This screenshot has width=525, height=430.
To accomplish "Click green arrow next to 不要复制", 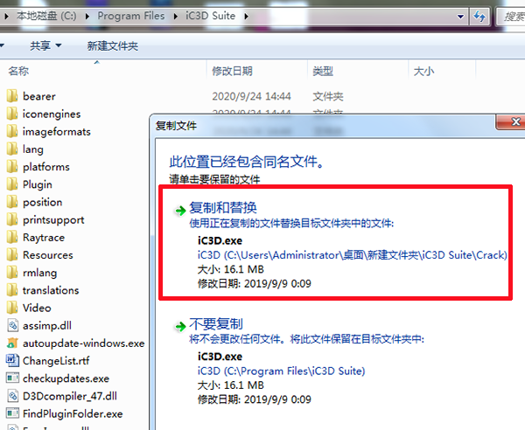I will tap(180, 326).
